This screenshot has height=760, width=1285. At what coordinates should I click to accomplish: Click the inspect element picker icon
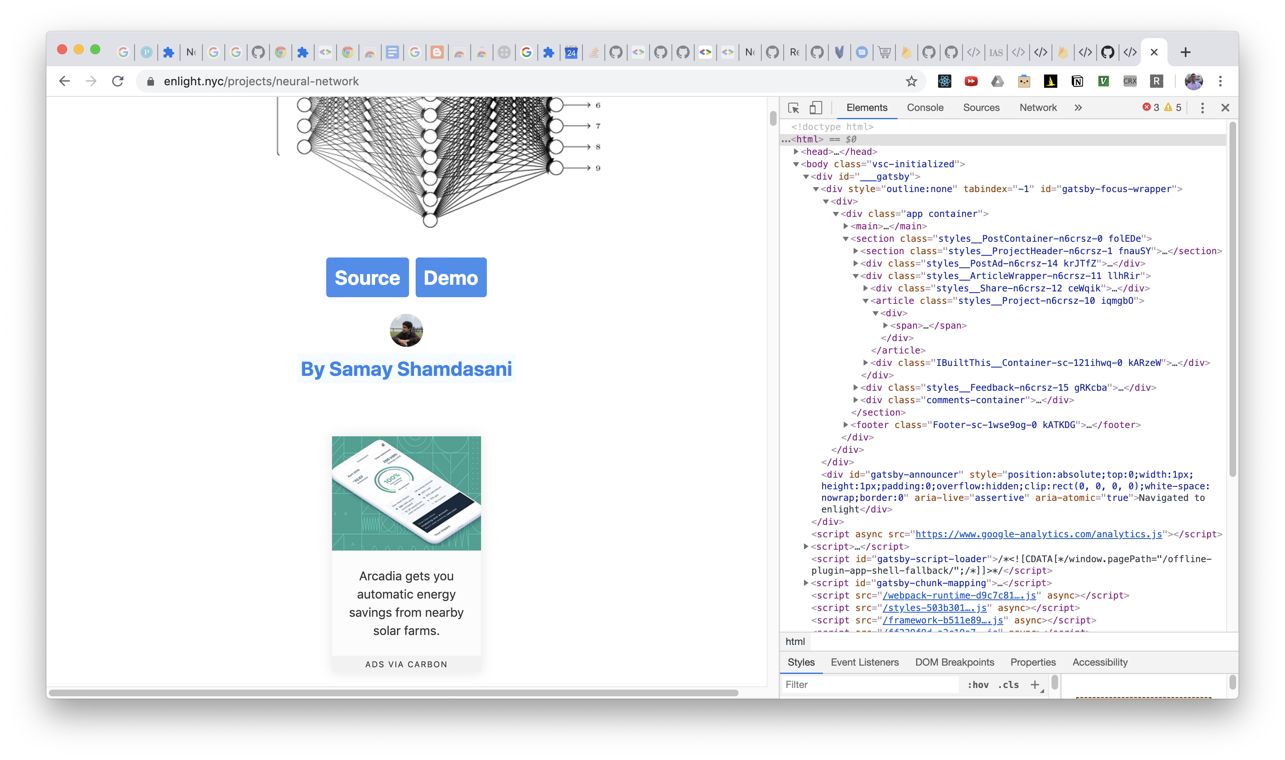pos(793,108)
